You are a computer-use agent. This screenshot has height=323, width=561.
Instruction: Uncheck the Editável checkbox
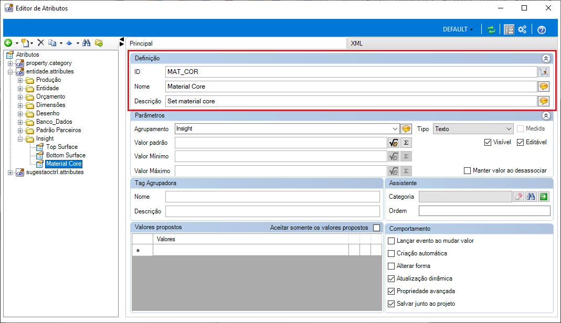[x=520, y=142]
